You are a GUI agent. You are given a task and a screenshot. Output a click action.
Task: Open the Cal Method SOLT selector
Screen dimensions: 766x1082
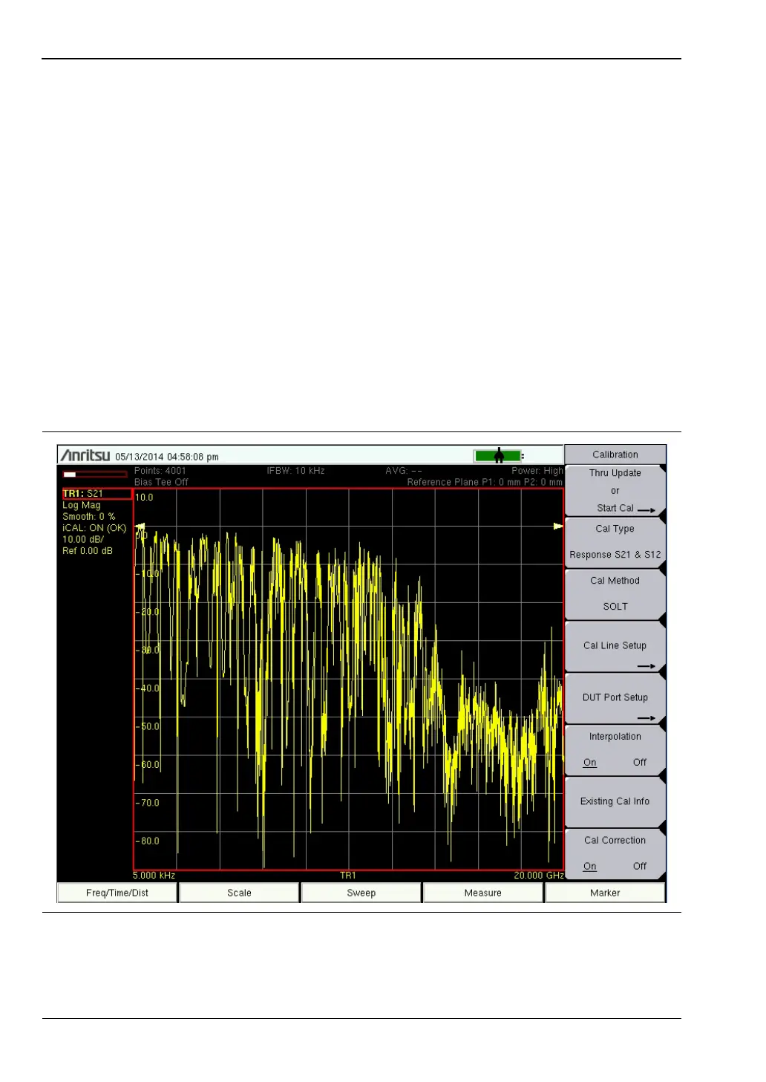[615, 594]
